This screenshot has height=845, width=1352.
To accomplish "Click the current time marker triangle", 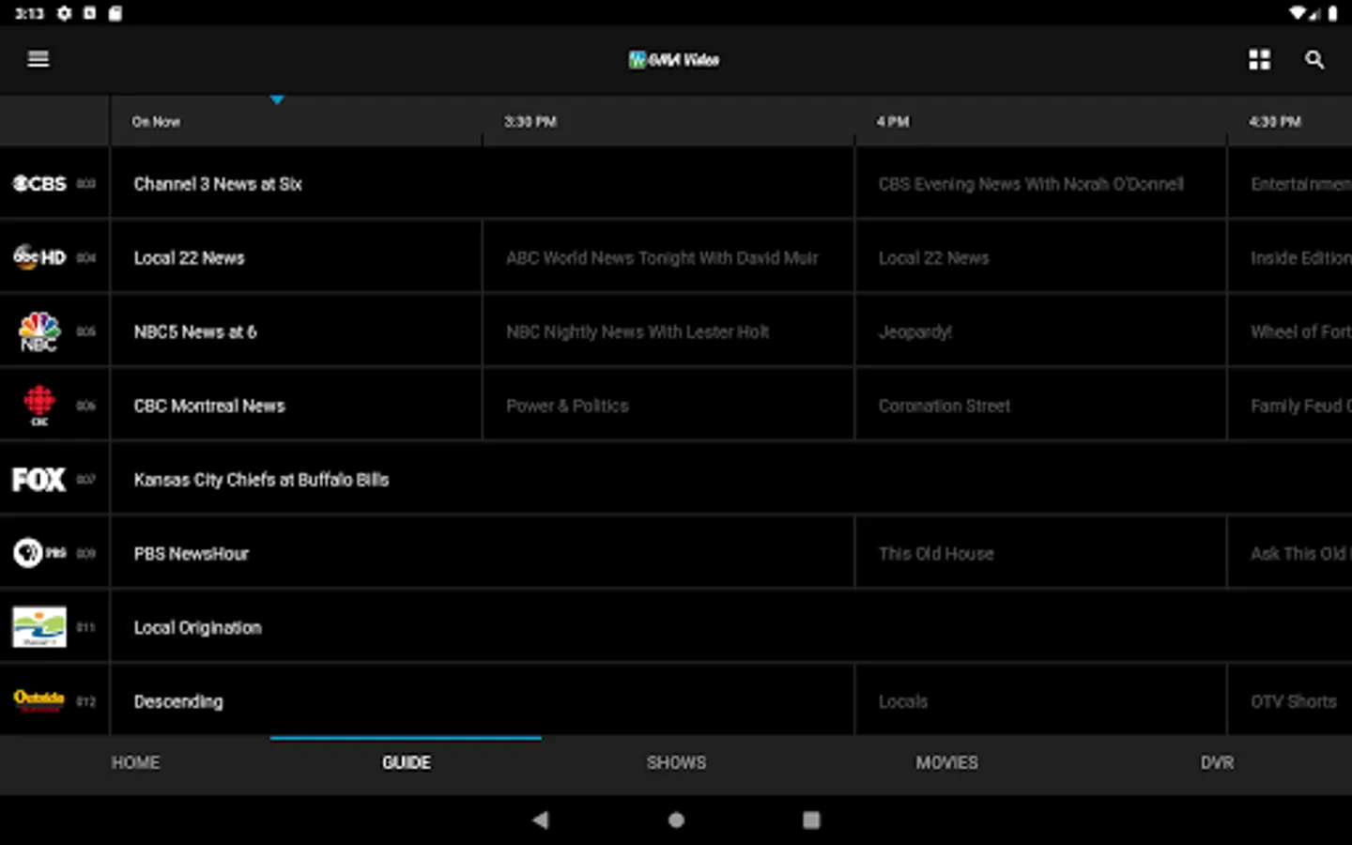I will [277, 100].
